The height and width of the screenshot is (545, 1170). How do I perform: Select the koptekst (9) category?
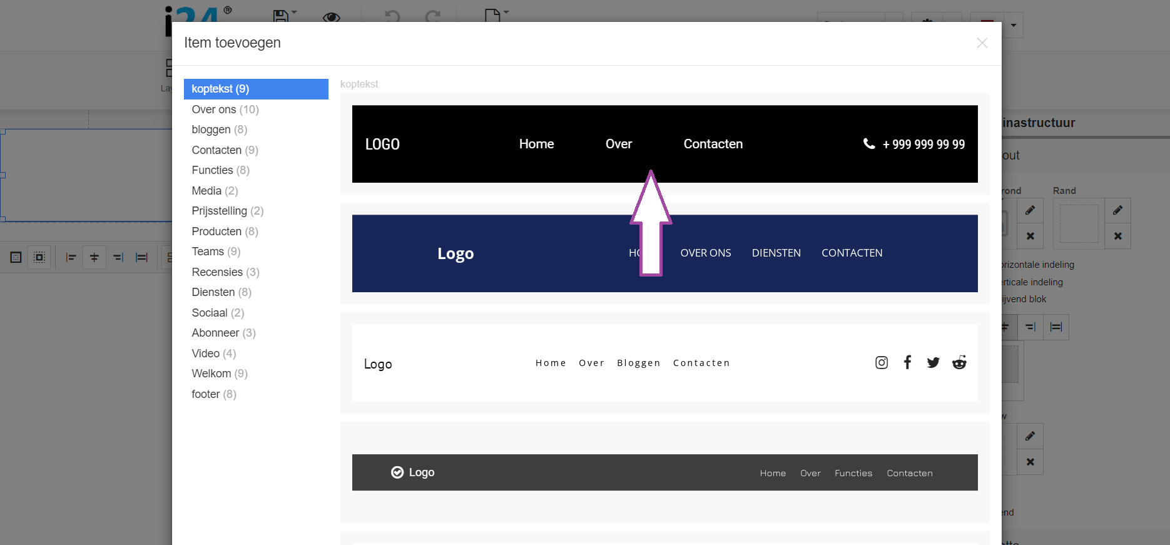(256, 89)
